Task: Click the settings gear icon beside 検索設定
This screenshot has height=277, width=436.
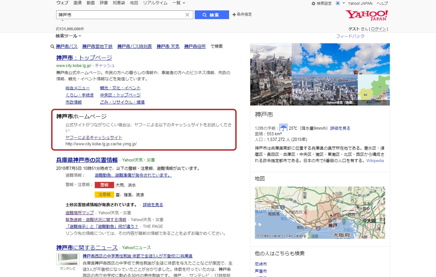Action: [x=313, y=3]
